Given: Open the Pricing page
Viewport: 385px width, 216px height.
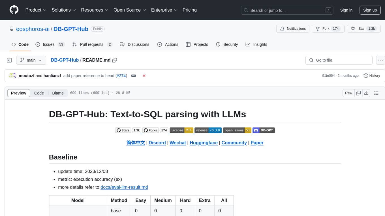Looking at the screenshot, I should [190, 10].
